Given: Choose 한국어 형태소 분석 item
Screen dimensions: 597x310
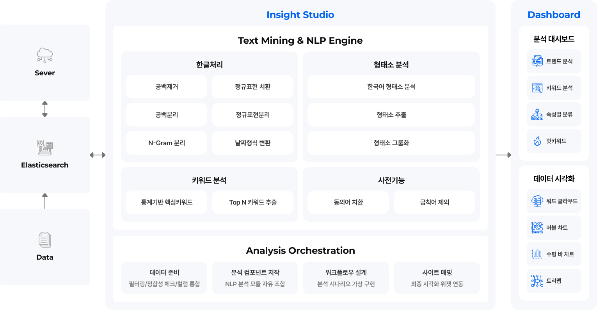Looking at the screenshot, I should [x=391, y=87].
